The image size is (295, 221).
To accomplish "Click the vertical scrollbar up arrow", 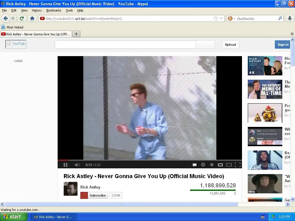I will point(293,40).
